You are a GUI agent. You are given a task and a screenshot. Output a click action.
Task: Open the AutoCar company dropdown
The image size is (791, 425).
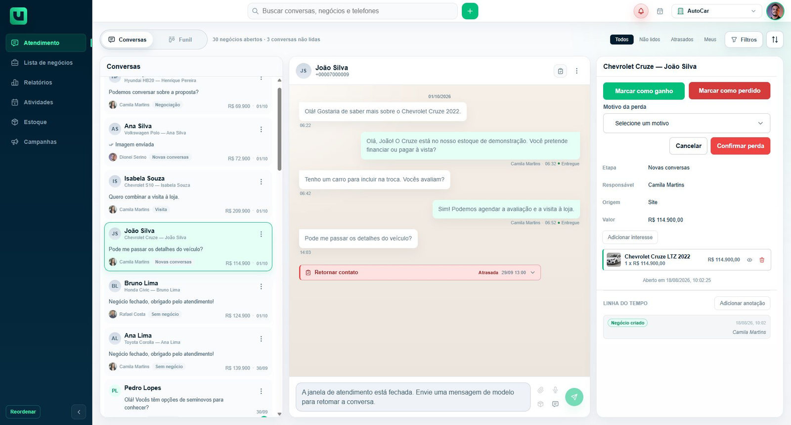[717, 11]
